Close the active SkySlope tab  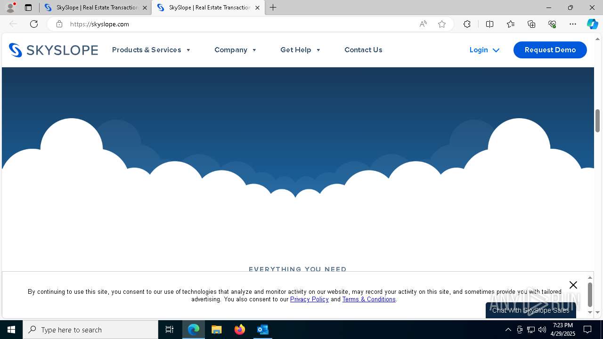[x=257, y=8]
